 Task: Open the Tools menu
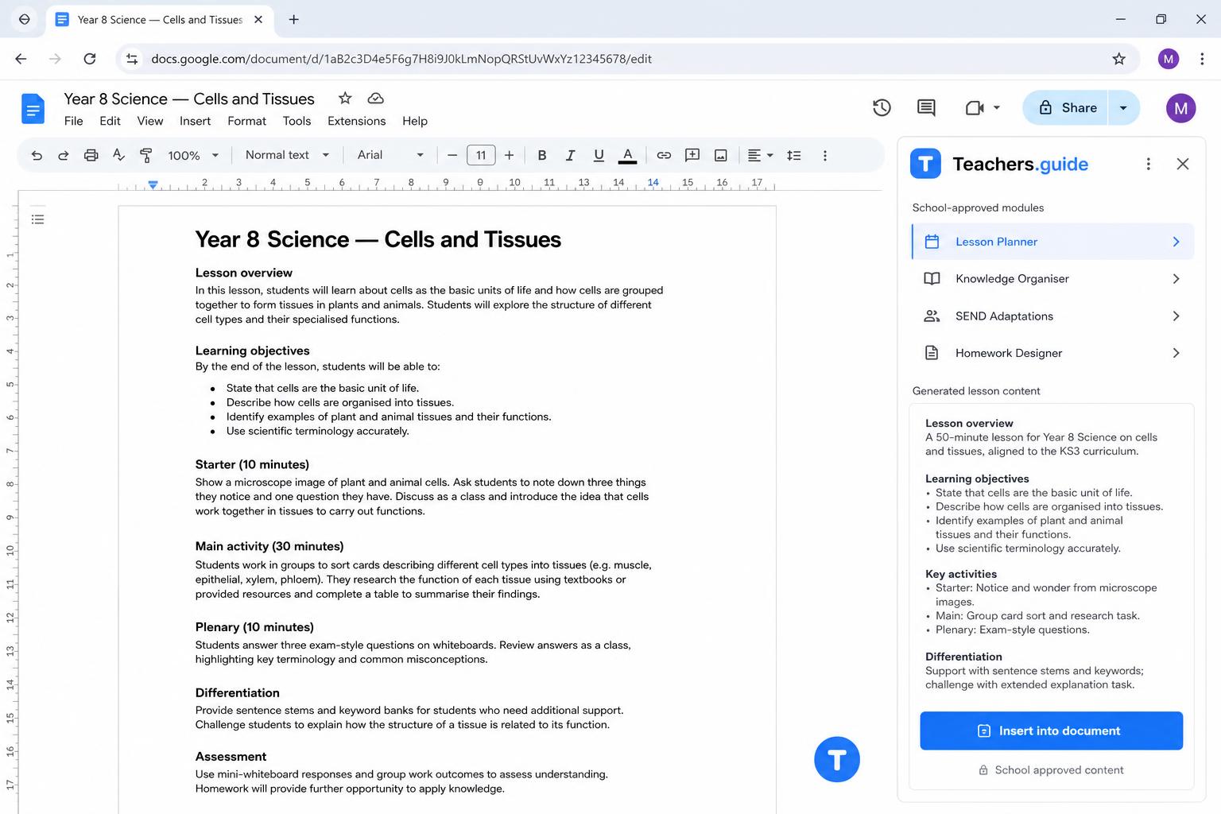(x=297, y=121)
